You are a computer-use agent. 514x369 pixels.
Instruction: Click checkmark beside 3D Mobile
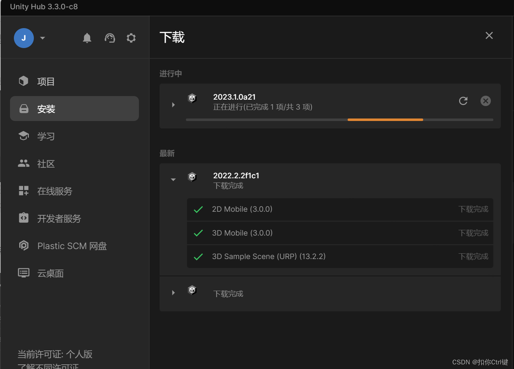pos(198,233)
